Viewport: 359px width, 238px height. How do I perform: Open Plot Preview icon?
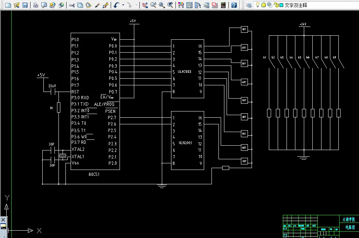[44, 5]
